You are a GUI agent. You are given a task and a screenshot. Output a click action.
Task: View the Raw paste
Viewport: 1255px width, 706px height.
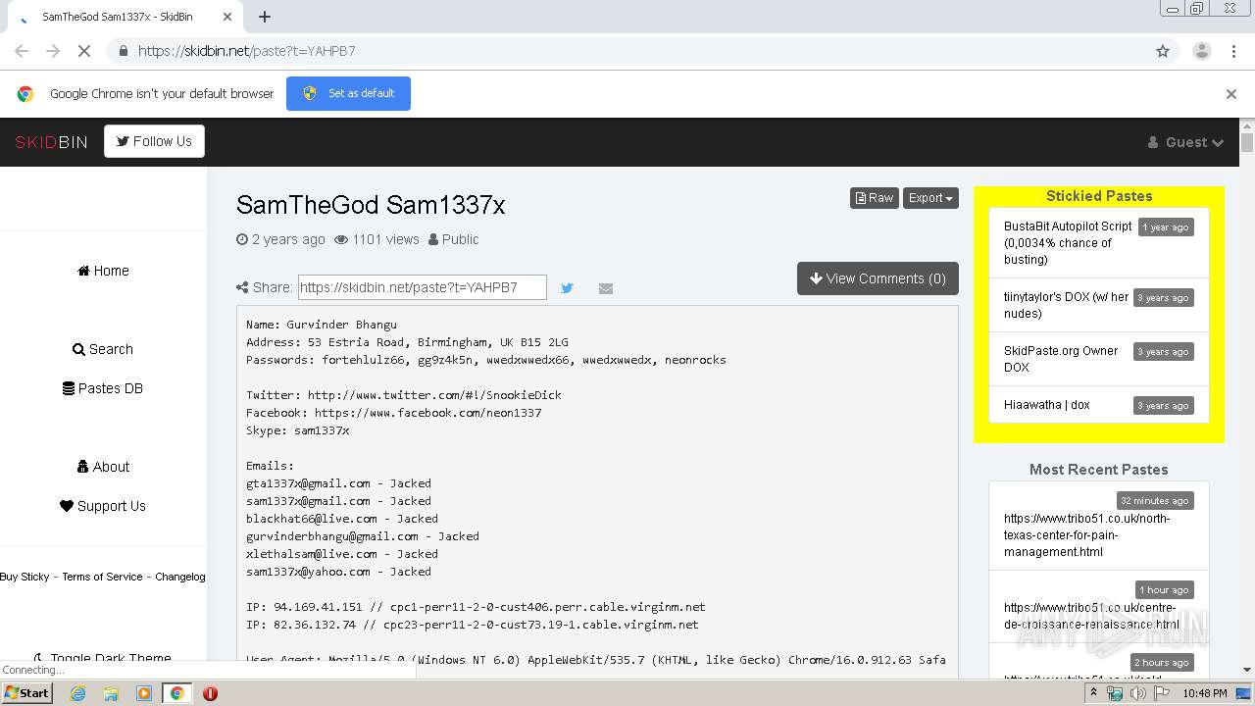click(x=874, y=198)
